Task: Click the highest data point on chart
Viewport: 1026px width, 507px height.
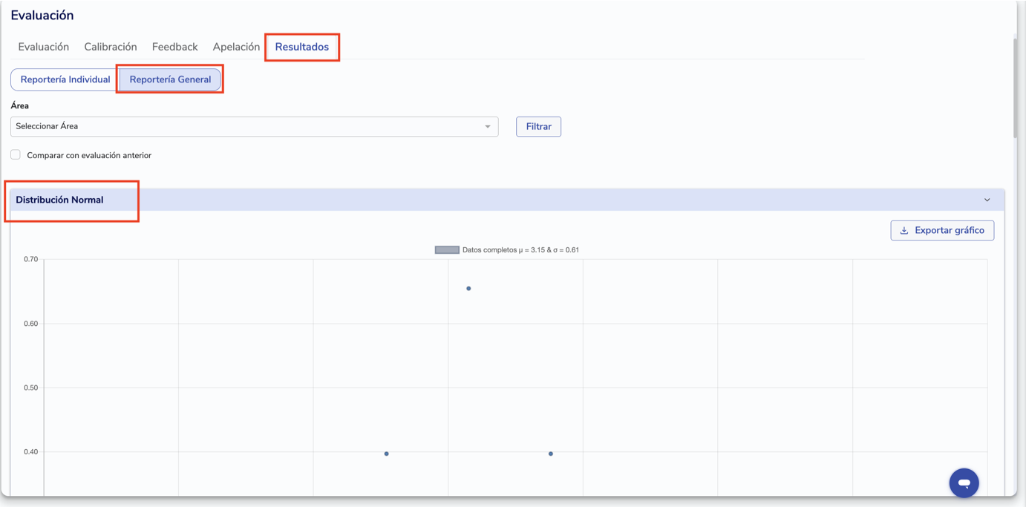Action: pyautogui.click(x=468, y=289)
